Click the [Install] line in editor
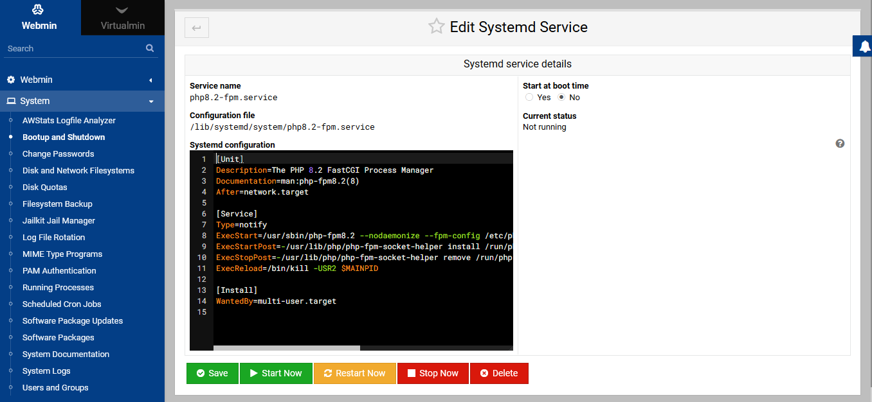This screenshot has height=402, width=872. [237, 290]
